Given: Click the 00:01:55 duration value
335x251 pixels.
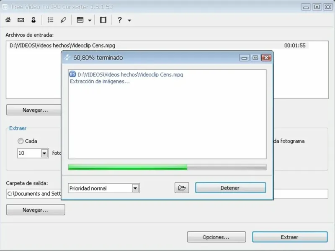Looking at the screenshot, I should coord(295,46).
